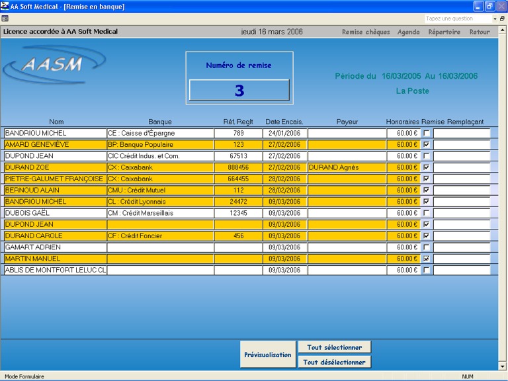508x381 pixels.
Task: Click the Prévisualisation button
Action: 268,355
